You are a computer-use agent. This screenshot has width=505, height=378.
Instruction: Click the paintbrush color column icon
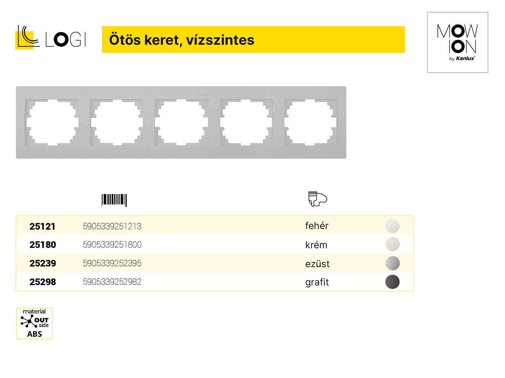coord(318,199)
